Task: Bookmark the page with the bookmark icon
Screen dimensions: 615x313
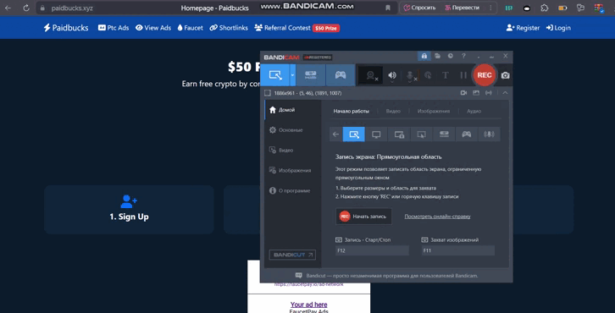Action: [x=387, y=8]
